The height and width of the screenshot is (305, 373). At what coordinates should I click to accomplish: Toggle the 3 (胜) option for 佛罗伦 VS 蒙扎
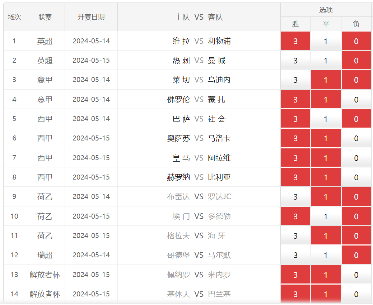295,99
